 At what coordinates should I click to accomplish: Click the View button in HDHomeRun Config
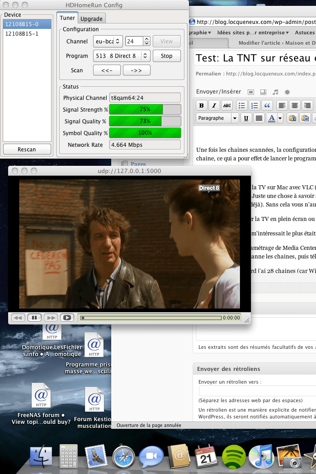(x=167, y=42)
